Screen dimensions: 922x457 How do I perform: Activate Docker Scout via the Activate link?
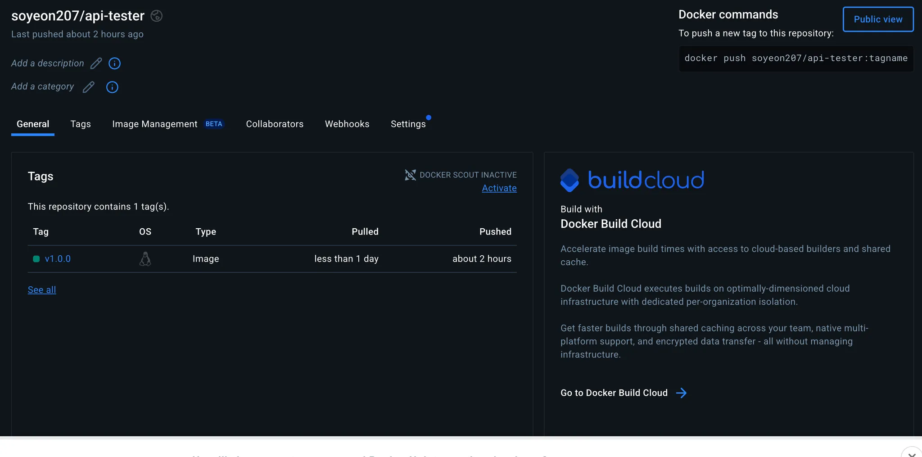[499, 188]
